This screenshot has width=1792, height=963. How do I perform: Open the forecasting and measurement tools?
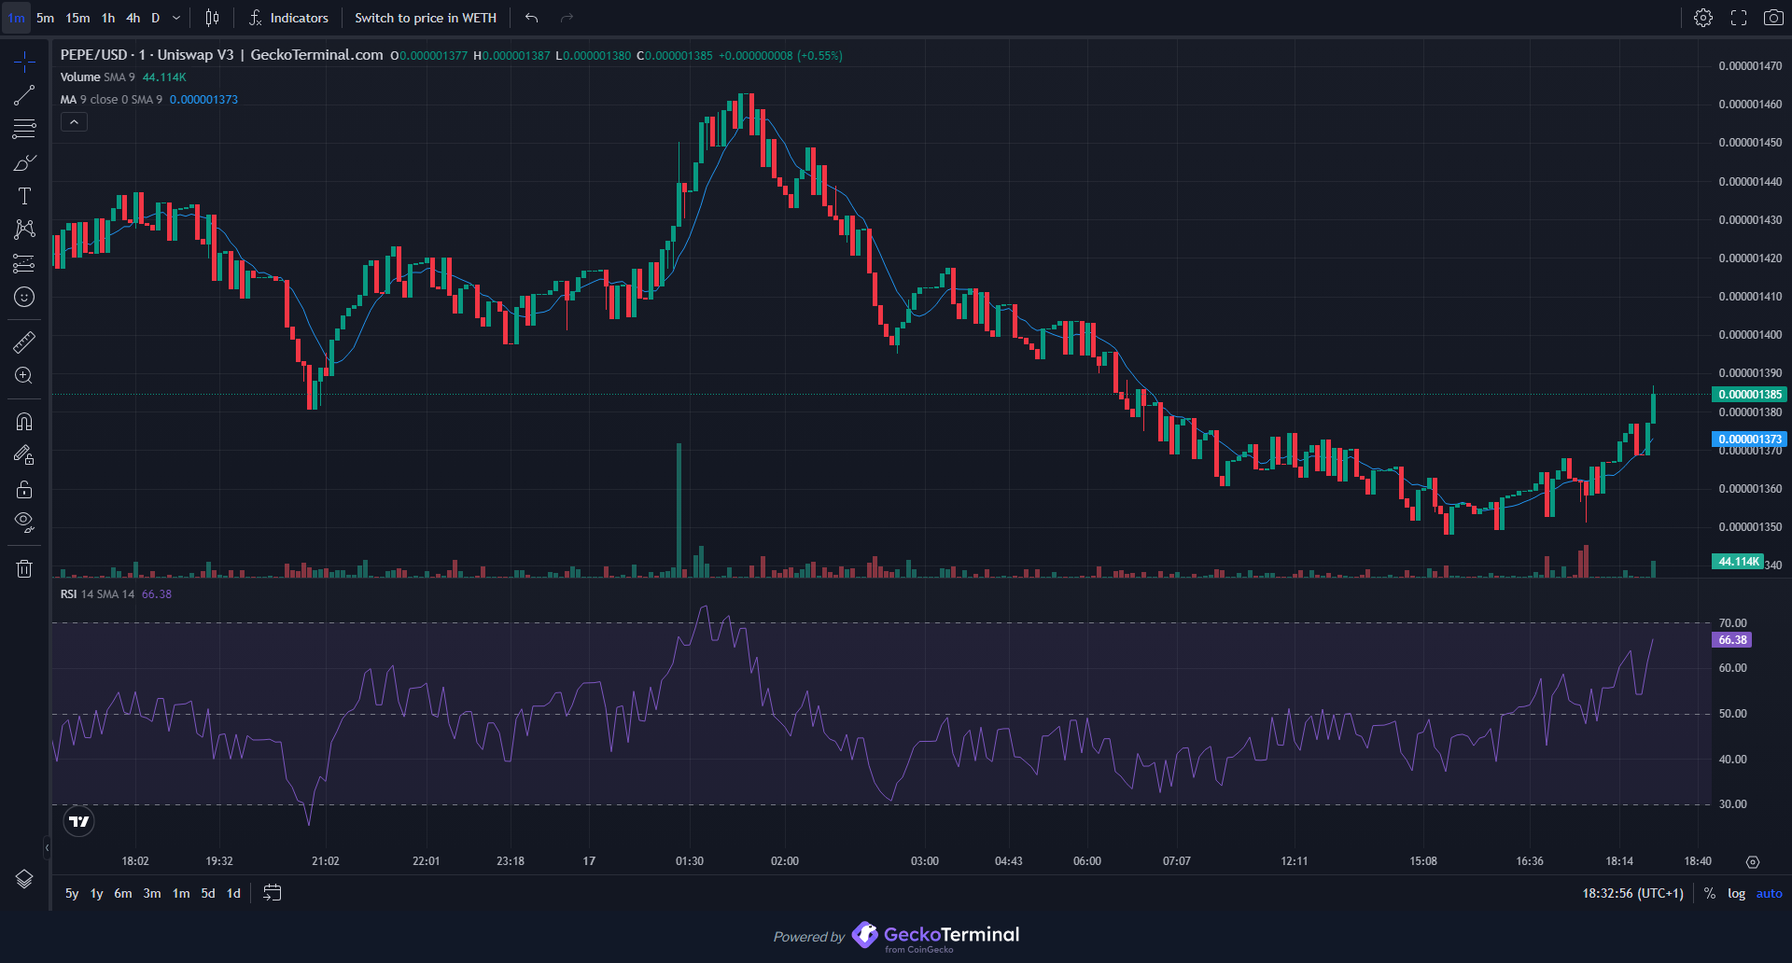click(24, 263)
